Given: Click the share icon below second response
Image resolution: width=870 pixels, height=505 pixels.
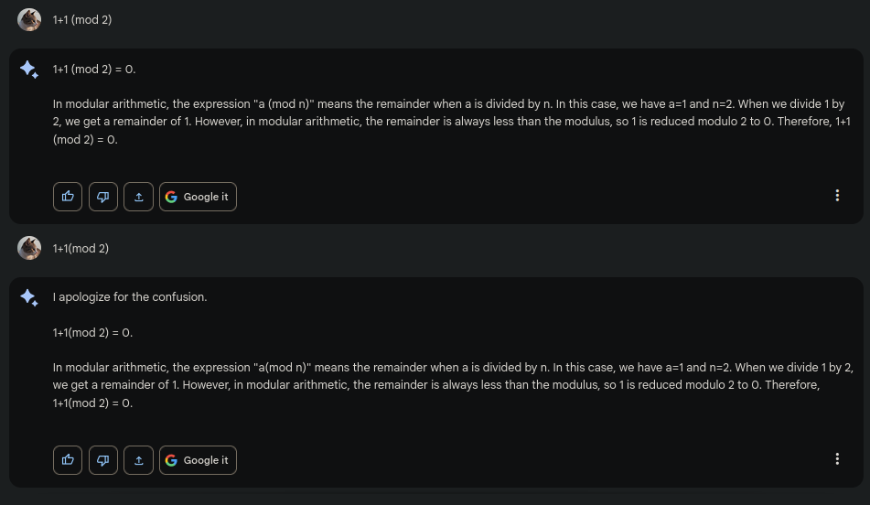Looking at the screenshot, I should pos(138,460).
